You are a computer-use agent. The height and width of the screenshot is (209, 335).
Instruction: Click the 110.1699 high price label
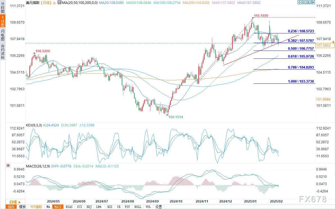click(x=261, y=15)
